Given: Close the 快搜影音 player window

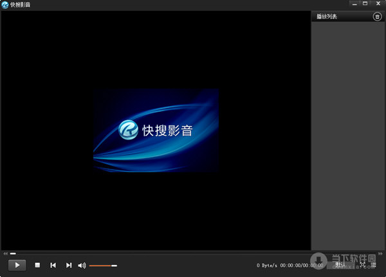Looking at the screenshot, I should (x=378, y=4).
